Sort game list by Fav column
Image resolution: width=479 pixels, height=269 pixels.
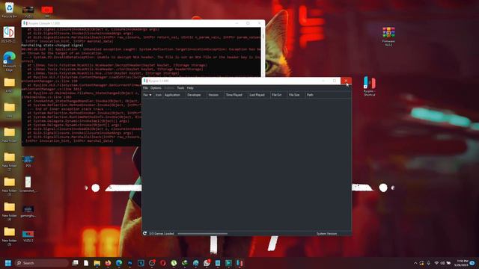click(147, 95)
